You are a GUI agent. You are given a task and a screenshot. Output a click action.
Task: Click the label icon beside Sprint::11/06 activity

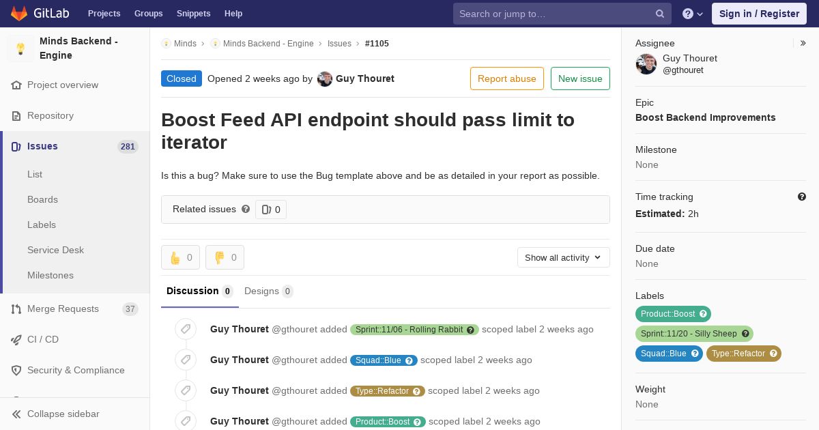click(x=185, y=329)
